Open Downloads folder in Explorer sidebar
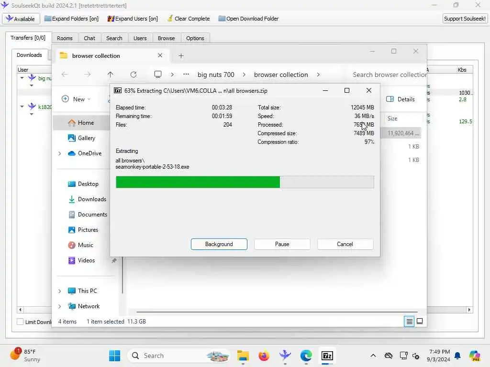Image resolution: width=490 pixels, height=367 pixels. [x=87, y=199]
